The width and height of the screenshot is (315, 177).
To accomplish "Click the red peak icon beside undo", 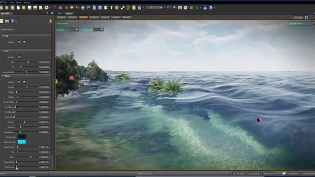I will (174, 8).
